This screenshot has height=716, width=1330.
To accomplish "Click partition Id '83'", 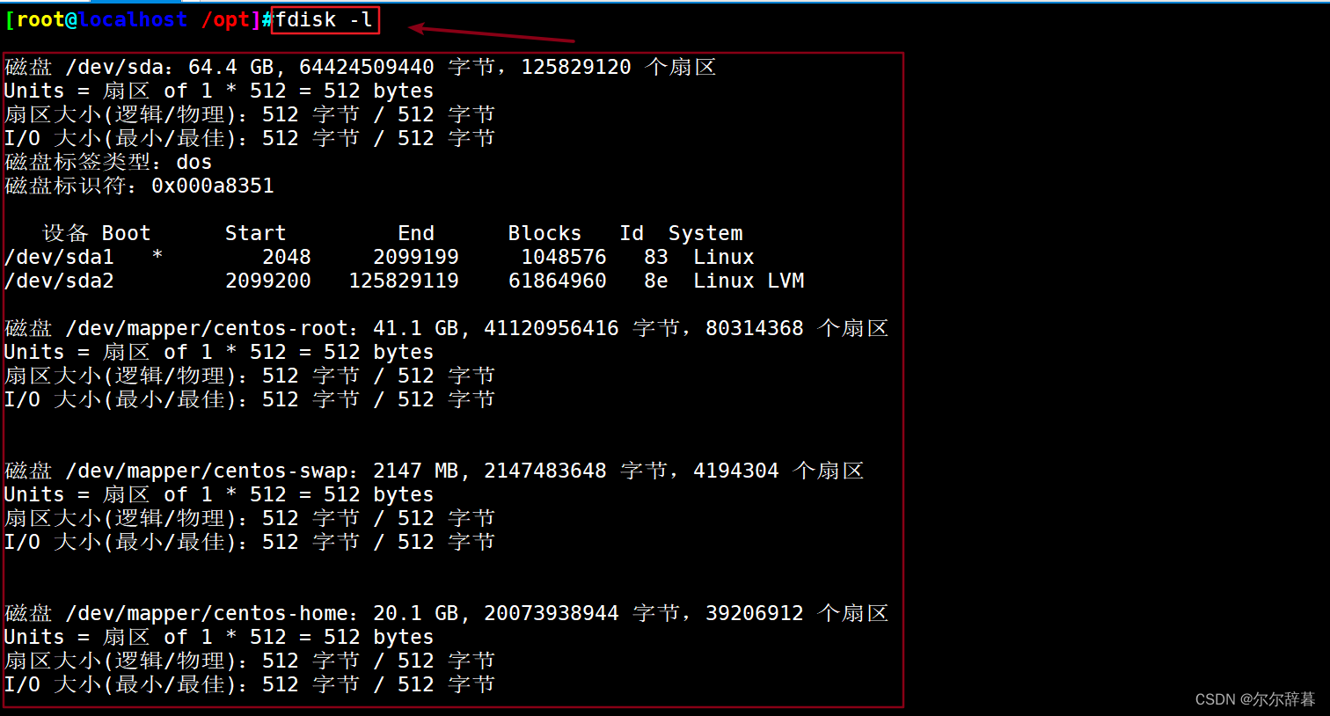I will point(656,257).
